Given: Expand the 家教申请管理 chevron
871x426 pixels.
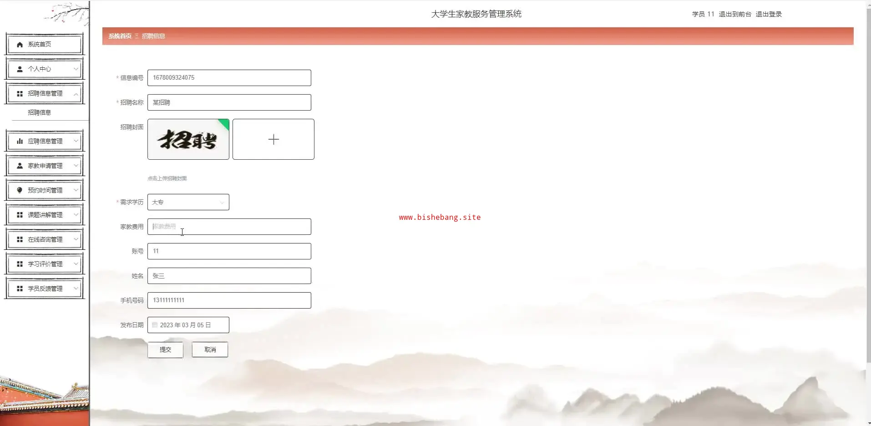Looking at the screenshot, I should click(x=76, y=166).
